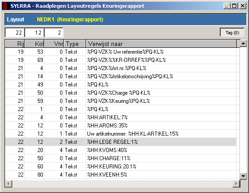Maximize the SYLRRA window
This screenshot has width=249, height=193.
[x=234, y=6]
